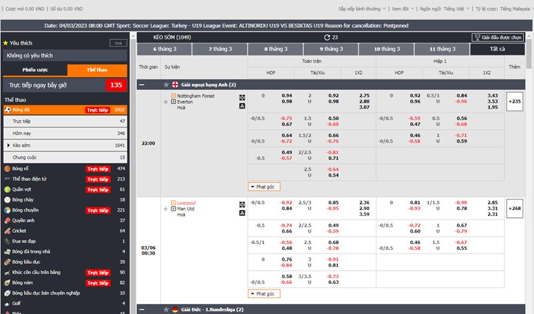Click the volleyball icon for Bóng chuyền
Viewport: 534px width, 314px height.
7,210
